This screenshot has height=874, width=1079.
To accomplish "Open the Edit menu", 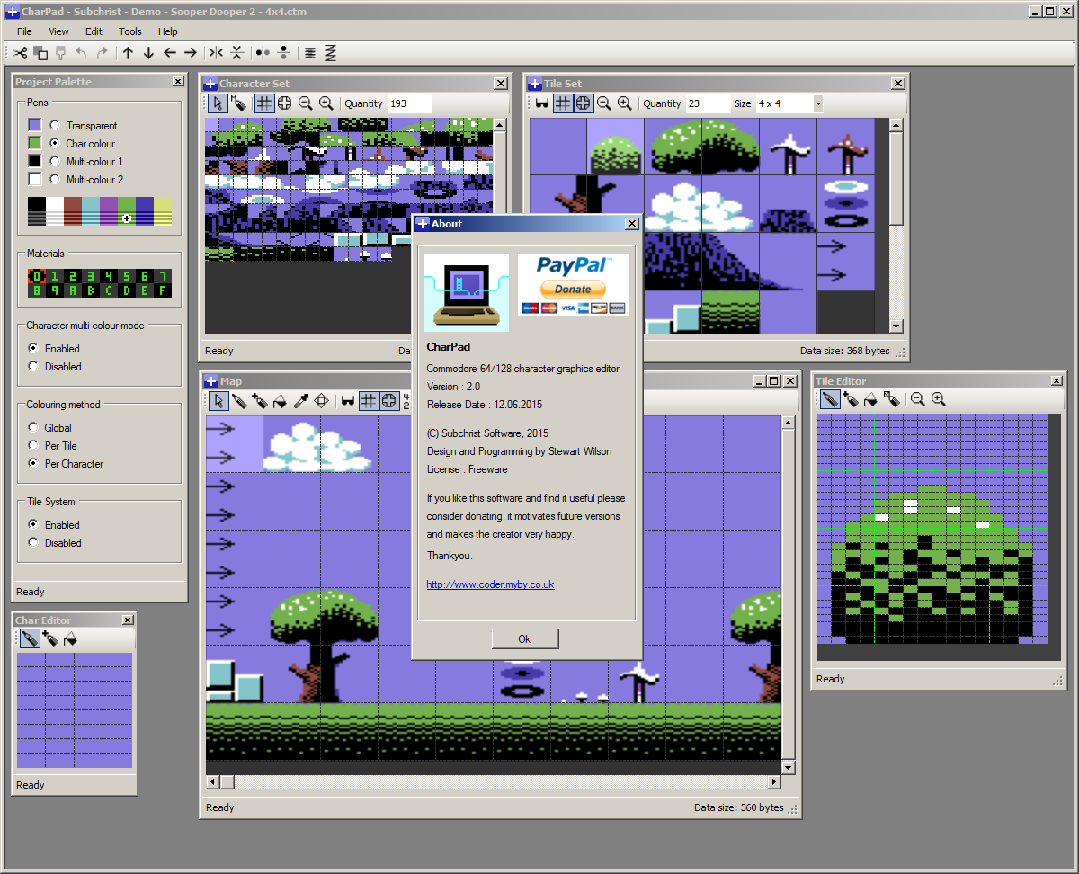I will [x=94, y=31].
